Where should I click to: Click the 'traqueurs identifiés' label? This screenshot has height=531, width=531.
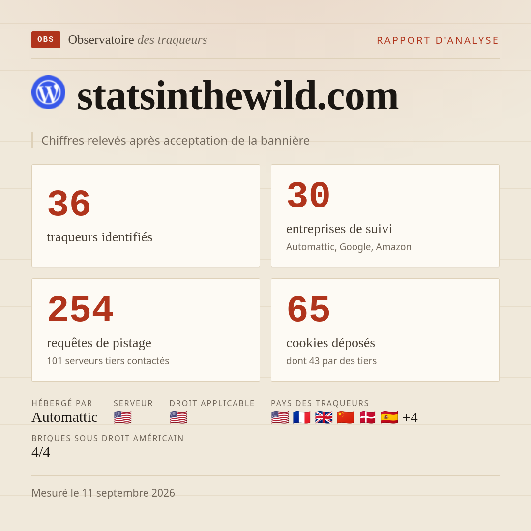99,236
